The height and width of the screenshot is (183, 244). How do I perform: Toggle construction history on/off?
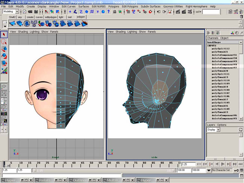(170, 12)
